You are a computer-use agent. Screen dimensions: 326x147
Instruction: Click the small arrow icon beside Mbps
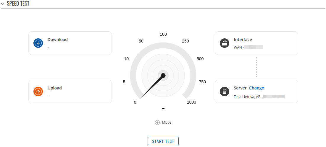tap(157, 122)
